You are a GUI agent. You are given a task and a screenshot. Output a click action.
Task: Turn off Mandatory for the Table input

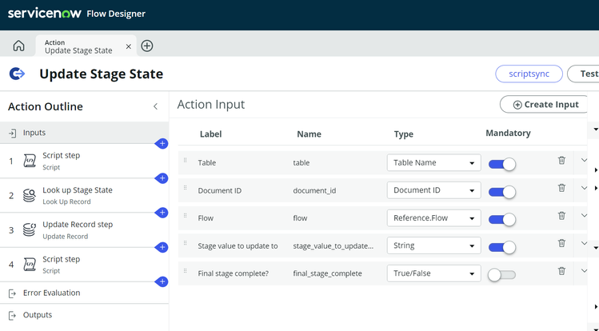pos(502,164)
